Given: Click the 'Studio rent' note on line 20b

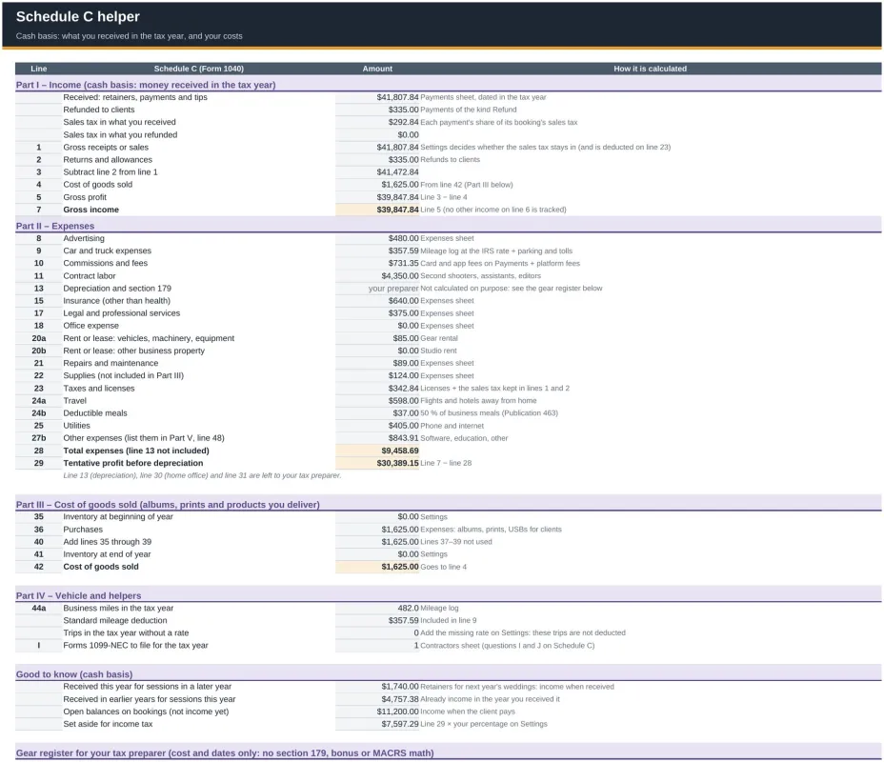Looking at the screenshot, I should [x=438, y=351].
